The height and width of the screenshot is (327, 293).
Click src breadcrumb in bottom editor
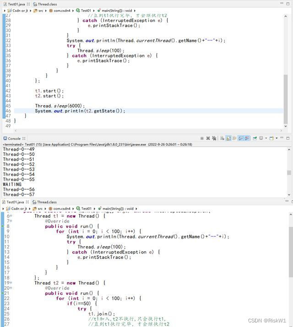tap(38, 209)
